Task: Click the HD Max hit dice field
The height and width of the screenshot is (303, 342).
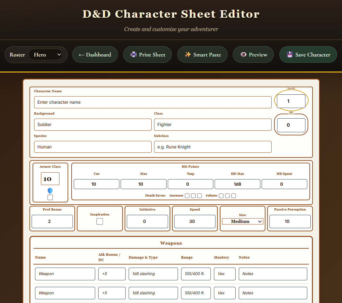Action: (237, 184)
